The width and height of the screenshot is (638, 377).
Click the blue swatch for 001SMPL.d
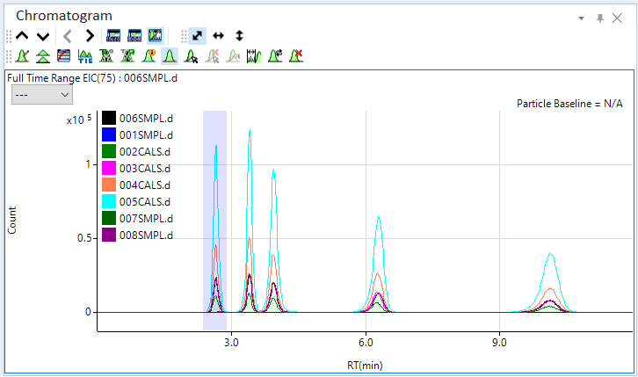[109, 134]
